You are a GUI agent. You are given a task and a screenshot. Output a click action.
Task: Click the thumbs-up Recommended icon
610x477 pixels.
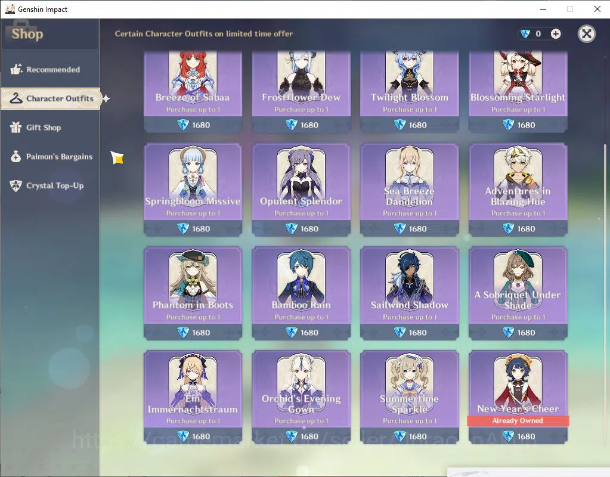point(16,69)
